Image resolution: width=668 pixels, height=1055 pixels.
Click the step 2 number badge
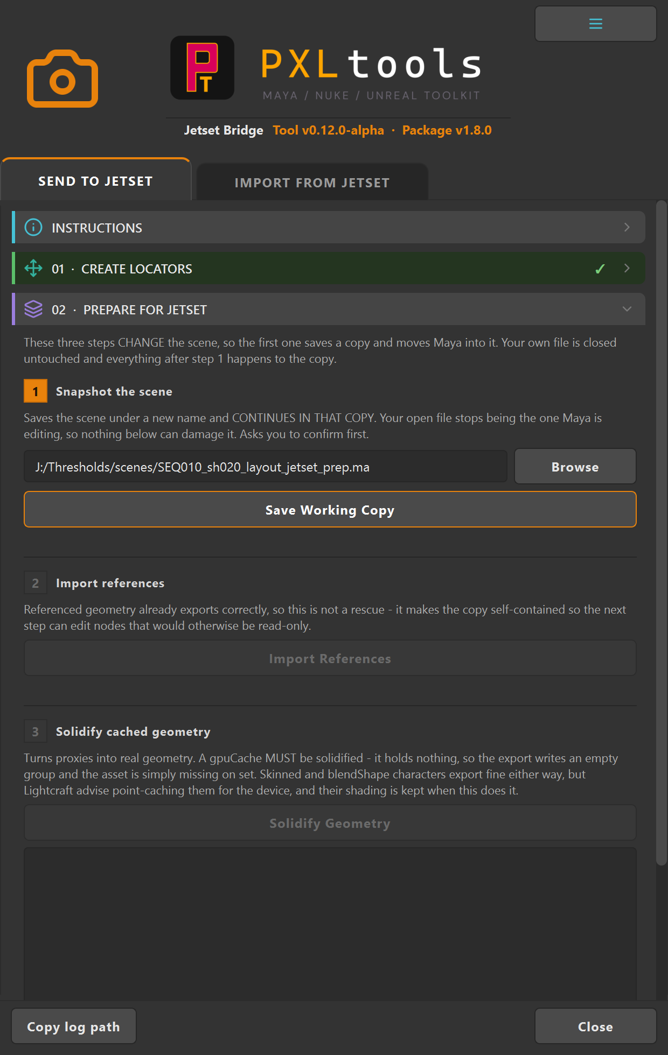pos(36,583)
